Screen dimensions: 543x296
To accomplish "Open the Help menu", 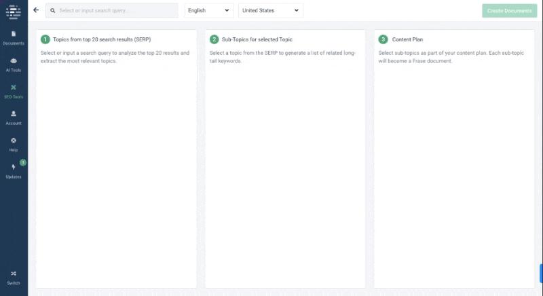I will (14, 145).
